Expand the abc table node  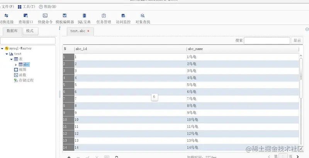(16, 65)
